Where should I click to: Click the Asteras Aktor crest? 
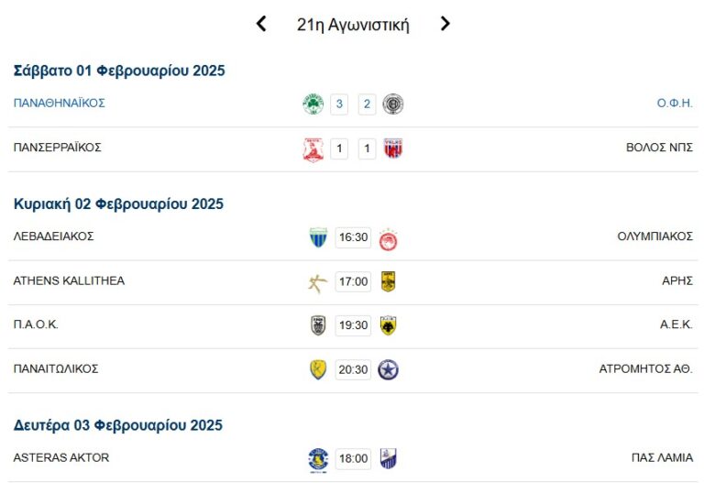(x=318, y=458)
